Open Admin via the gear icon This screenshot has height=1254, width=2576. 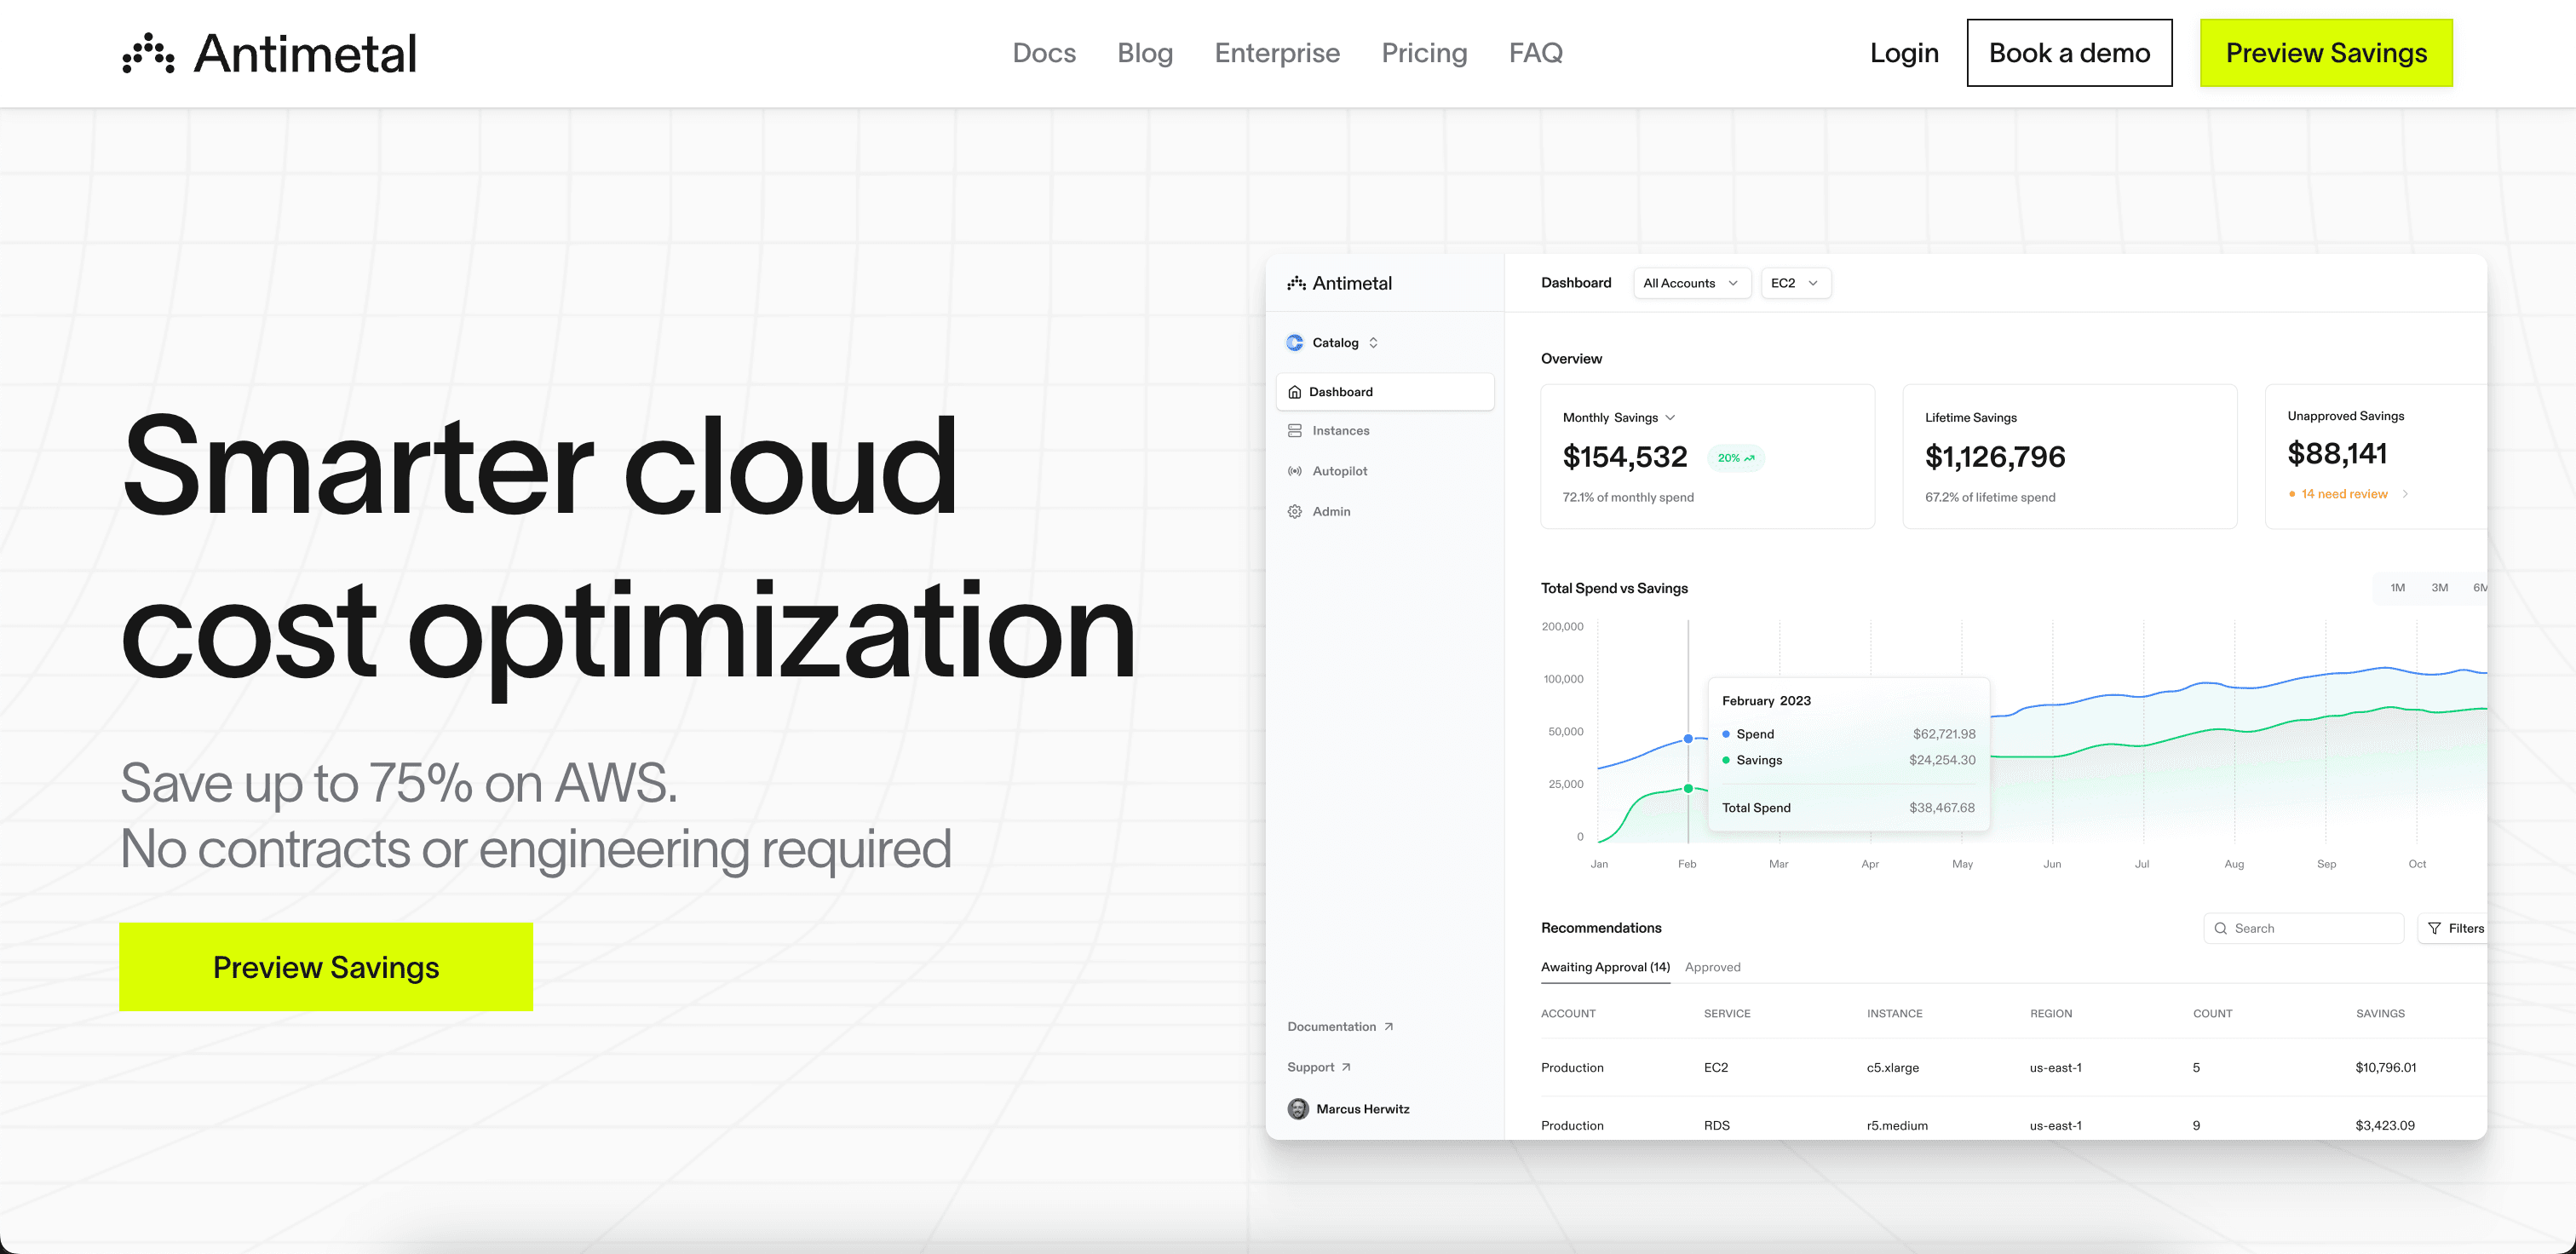tap(1295, 512)
